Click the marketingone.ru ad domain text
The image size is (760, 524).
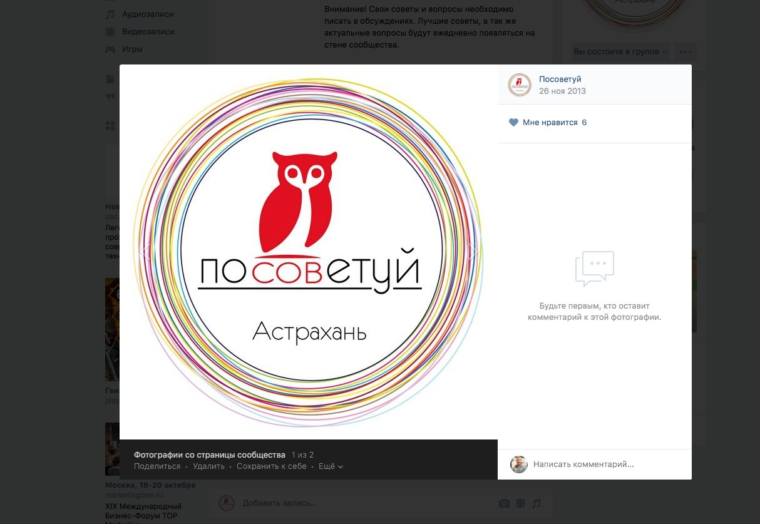click(134, 495)
